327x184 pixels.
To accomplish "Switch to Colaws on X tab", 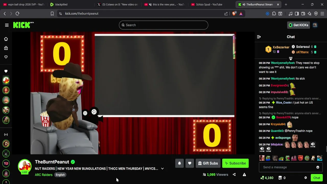I will (x=117, y=4).
